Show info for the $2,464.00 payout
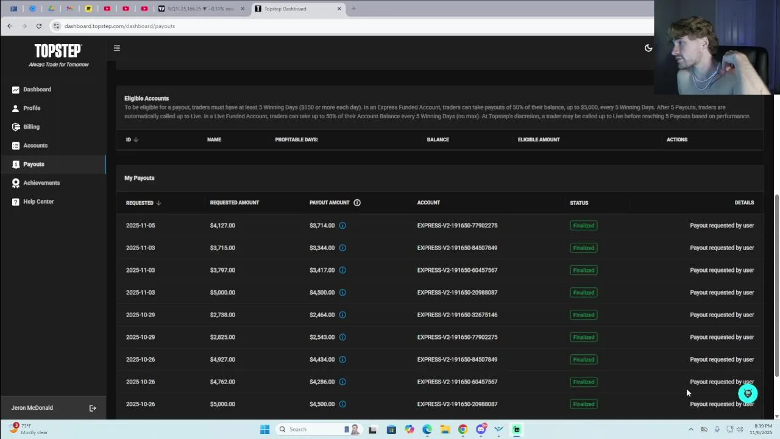The width and height of the screenshot is (780, 439). click(342, 315)
